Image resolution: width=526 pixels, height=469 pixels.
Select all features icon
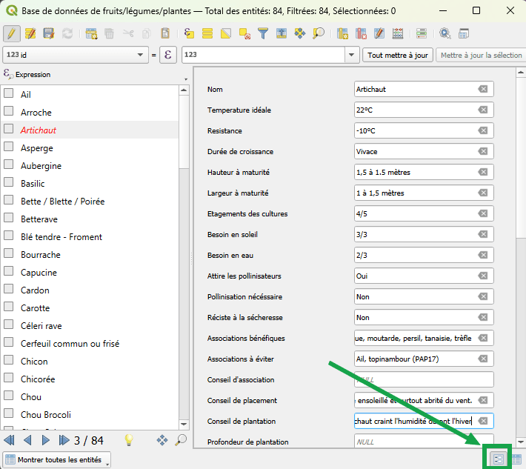coord(207,33)
